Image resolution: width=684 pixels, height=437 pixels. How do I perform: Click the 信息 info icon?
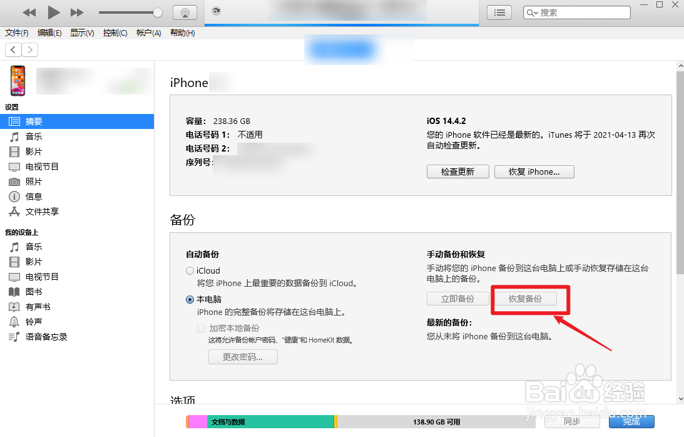click(14, 197)
